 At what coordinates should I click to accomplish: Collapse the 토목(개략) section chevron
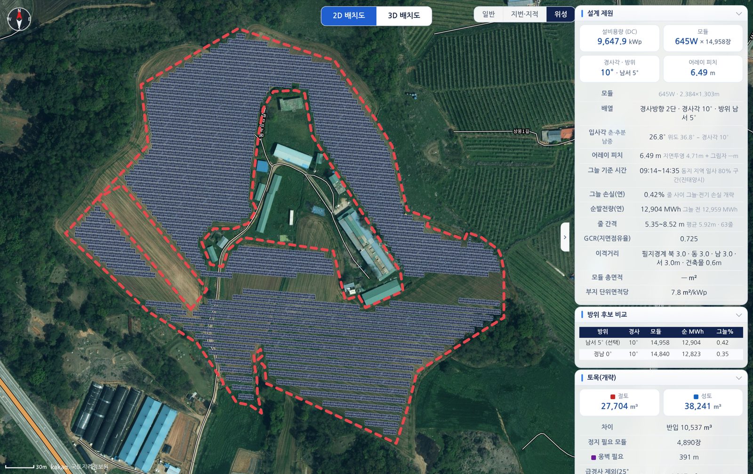pos(738,378)
